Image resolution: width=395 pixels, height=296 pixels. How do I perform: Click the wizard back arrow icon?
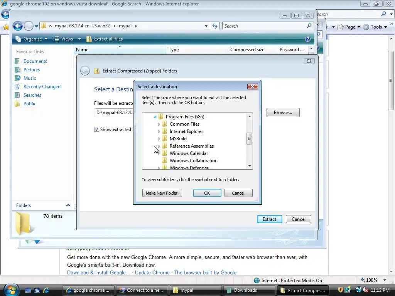(85, 71)
